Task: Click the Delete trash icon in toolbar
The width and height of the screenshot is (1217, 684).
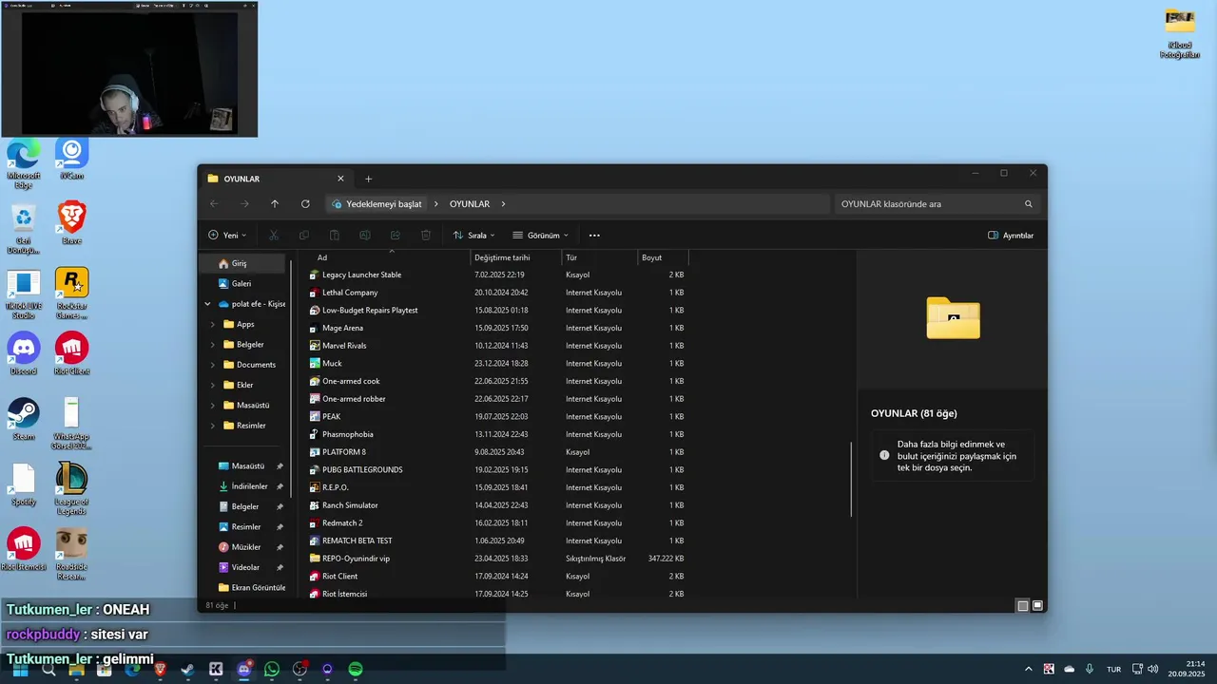Action: pos(426,236)
